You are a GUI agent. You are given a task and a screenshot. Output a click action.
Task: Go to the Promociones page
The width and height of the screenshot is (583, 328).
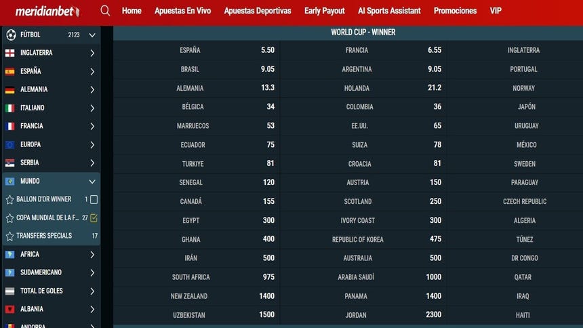[455, 11]
